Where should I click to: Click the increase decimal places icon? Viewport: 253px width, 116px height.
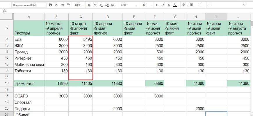(x=107, y=5)
